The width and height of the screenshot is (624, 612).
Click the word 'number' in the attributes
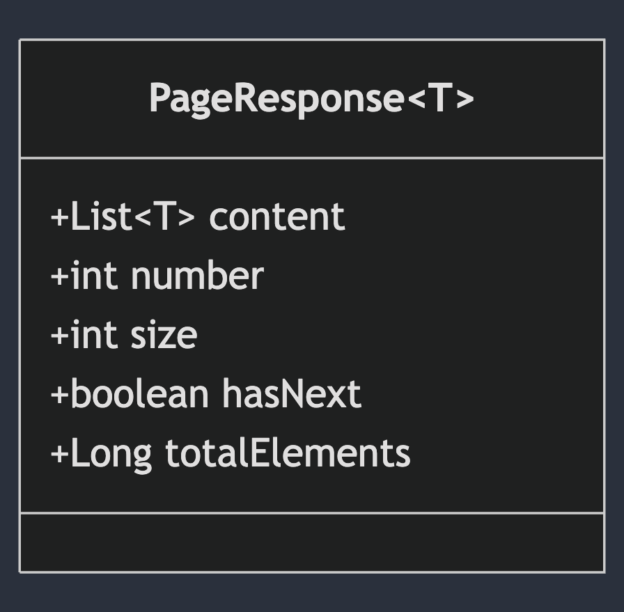[x=197, y=276]
